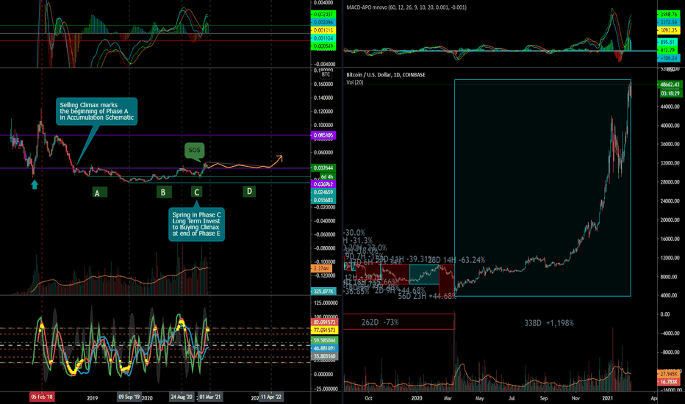Click the green 59.585044 oscillator label
The image size is (685, 404).
[324, 340]
